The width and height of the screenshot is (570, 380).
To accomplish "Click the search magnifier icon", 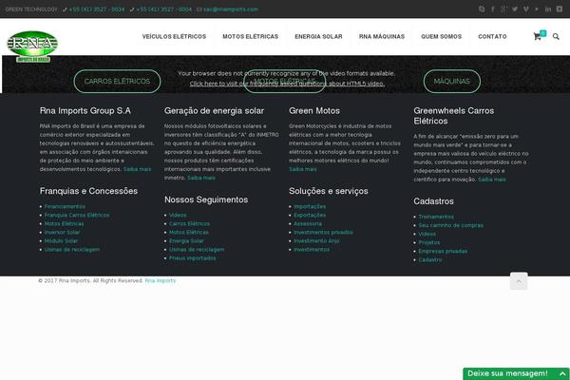I will tap(556, 36).
